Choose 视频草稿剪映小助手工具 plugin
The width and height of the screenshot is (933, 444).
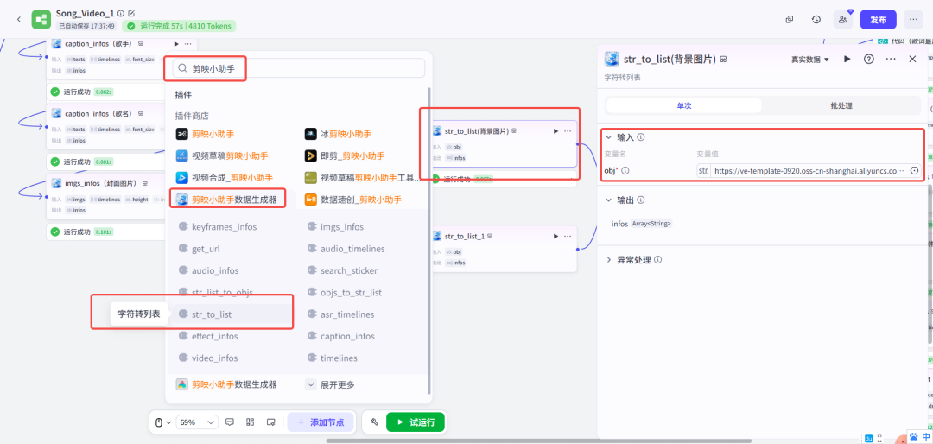click(x=362, y=177)
